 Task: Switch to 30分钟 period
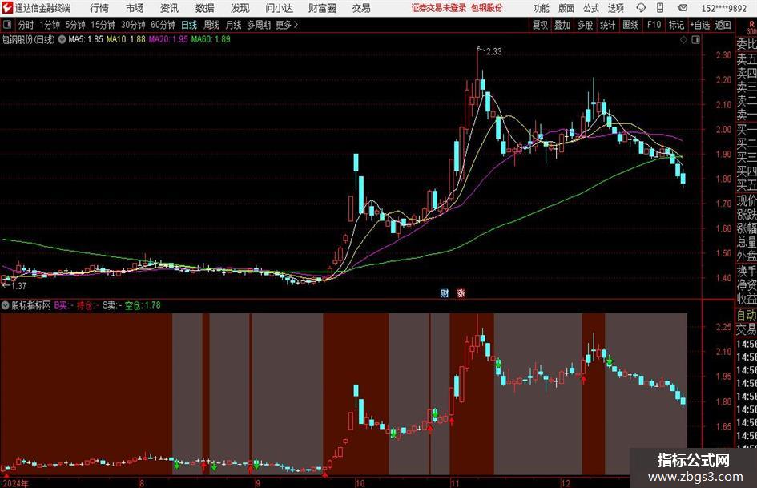pyautogui.click(x=133, y=25)
